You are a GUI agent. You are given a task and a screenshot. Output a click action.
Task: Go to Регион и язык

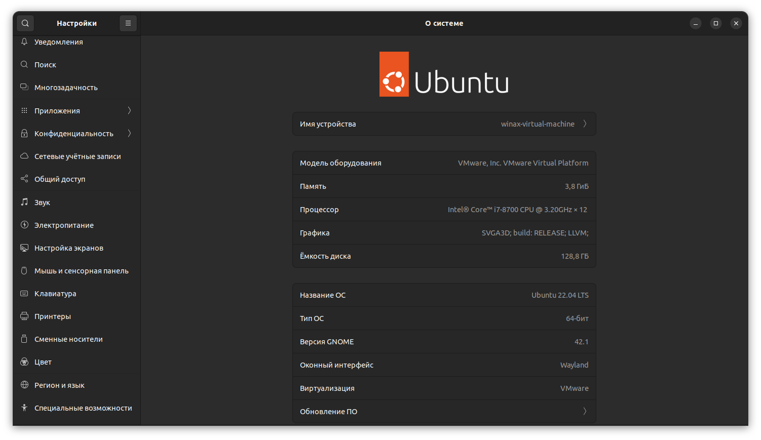pyautogui.click(x=77, y=385)
